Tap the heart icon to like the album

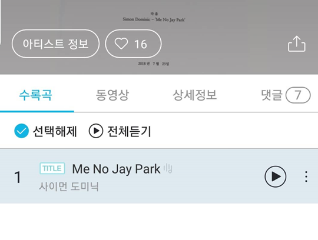coord(121,44)
